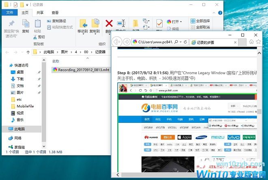
Task: Click the Refresh icon in IE address bar
Action: click(185, 42)
